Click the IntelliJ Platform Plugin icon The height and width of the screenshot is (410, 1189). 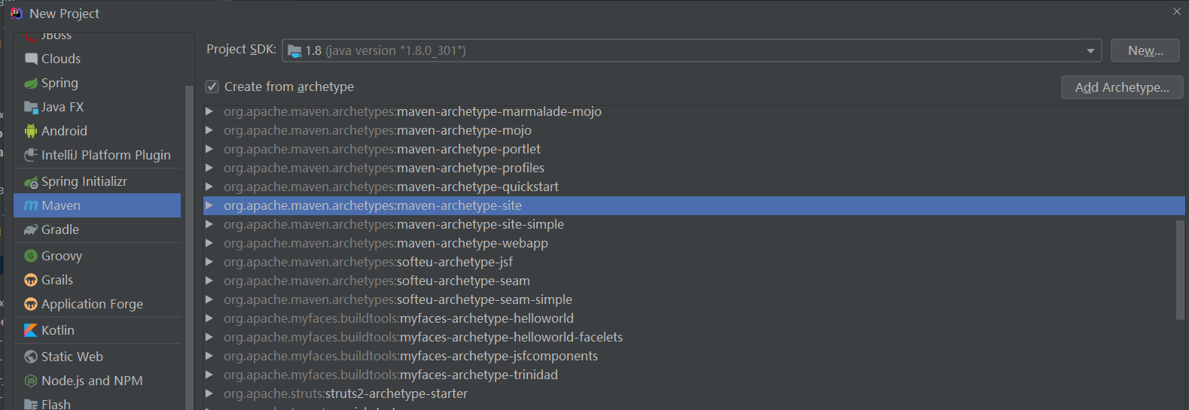[31, 155]
